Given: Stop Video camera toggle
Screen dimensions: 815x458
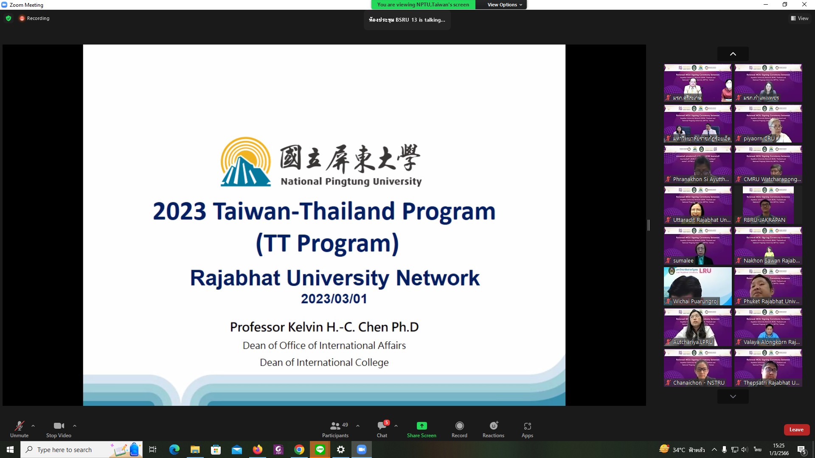Looking at the screenshot, I should (59, 426).
